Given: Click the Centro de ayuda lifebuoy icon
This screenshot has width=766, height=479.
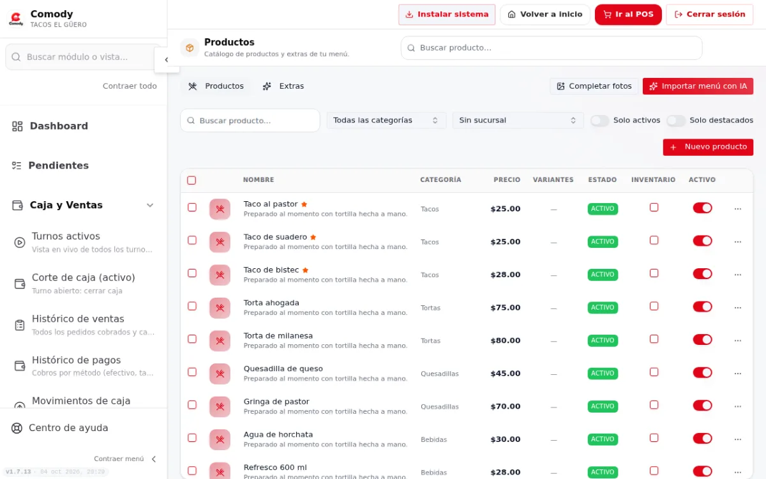Looking at the screenshot, I should (17, 428).
